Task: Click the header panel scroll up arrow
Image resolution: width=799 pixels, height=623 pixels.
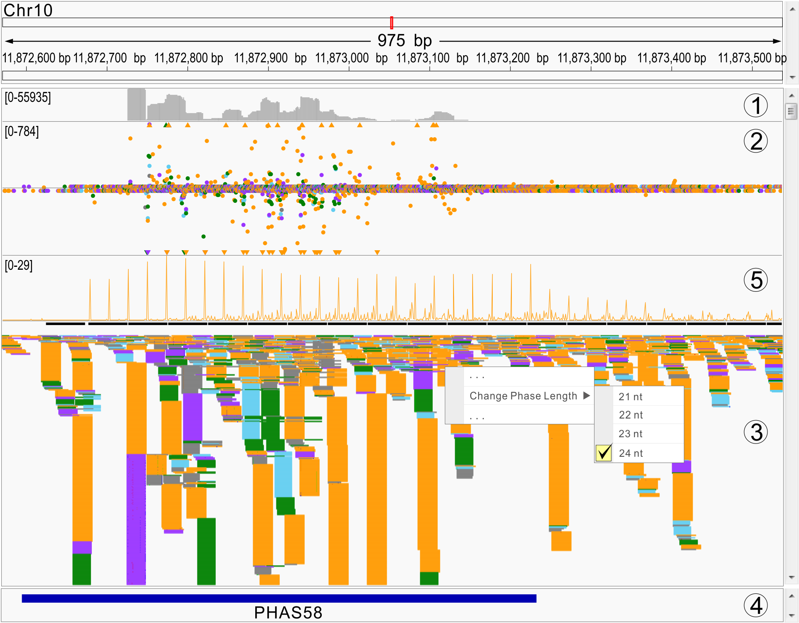Action: [792, 10]
